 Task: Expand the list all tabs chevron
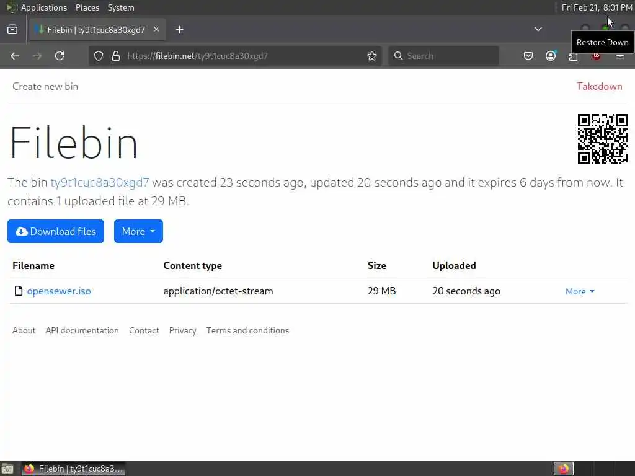click(x=538, y=29)
